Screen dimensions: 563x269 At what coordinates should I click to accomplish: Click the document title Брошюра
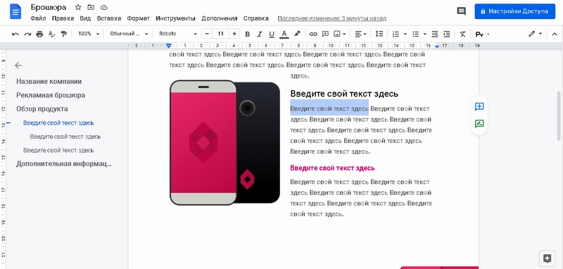pyautogui.click(x=49, y=7)
